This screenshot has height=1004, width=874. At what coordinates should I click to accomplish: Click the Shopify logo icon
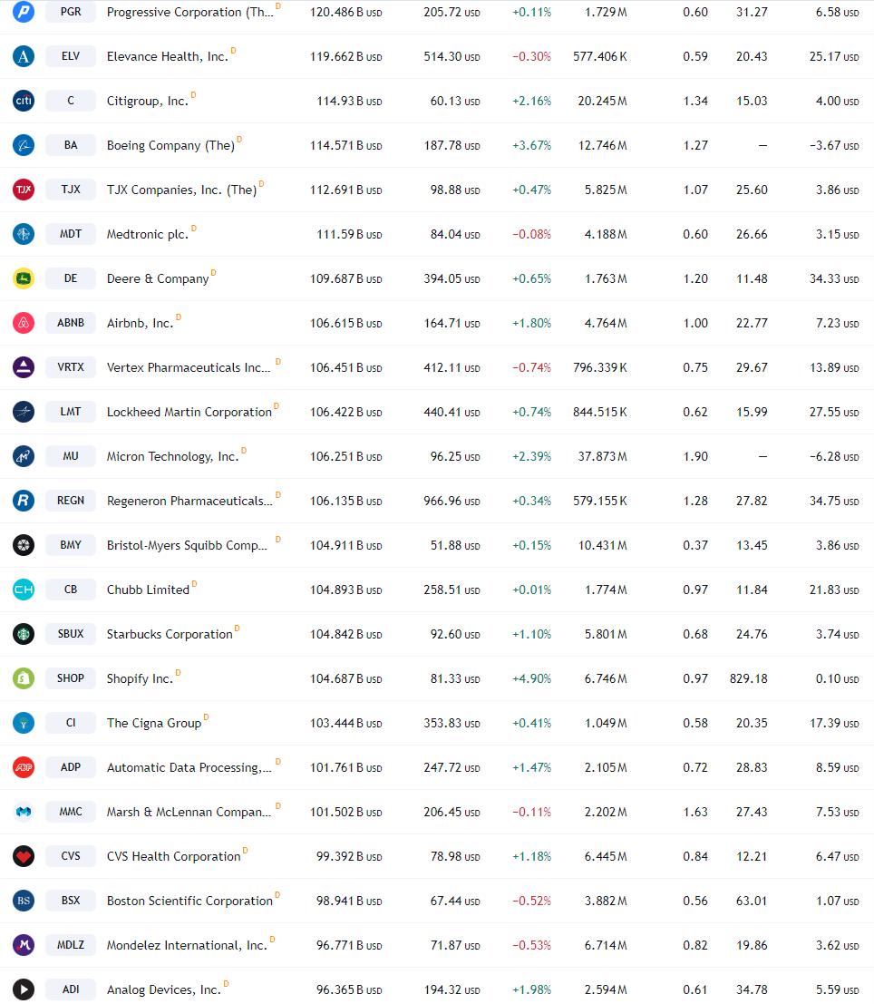[24, 678]
